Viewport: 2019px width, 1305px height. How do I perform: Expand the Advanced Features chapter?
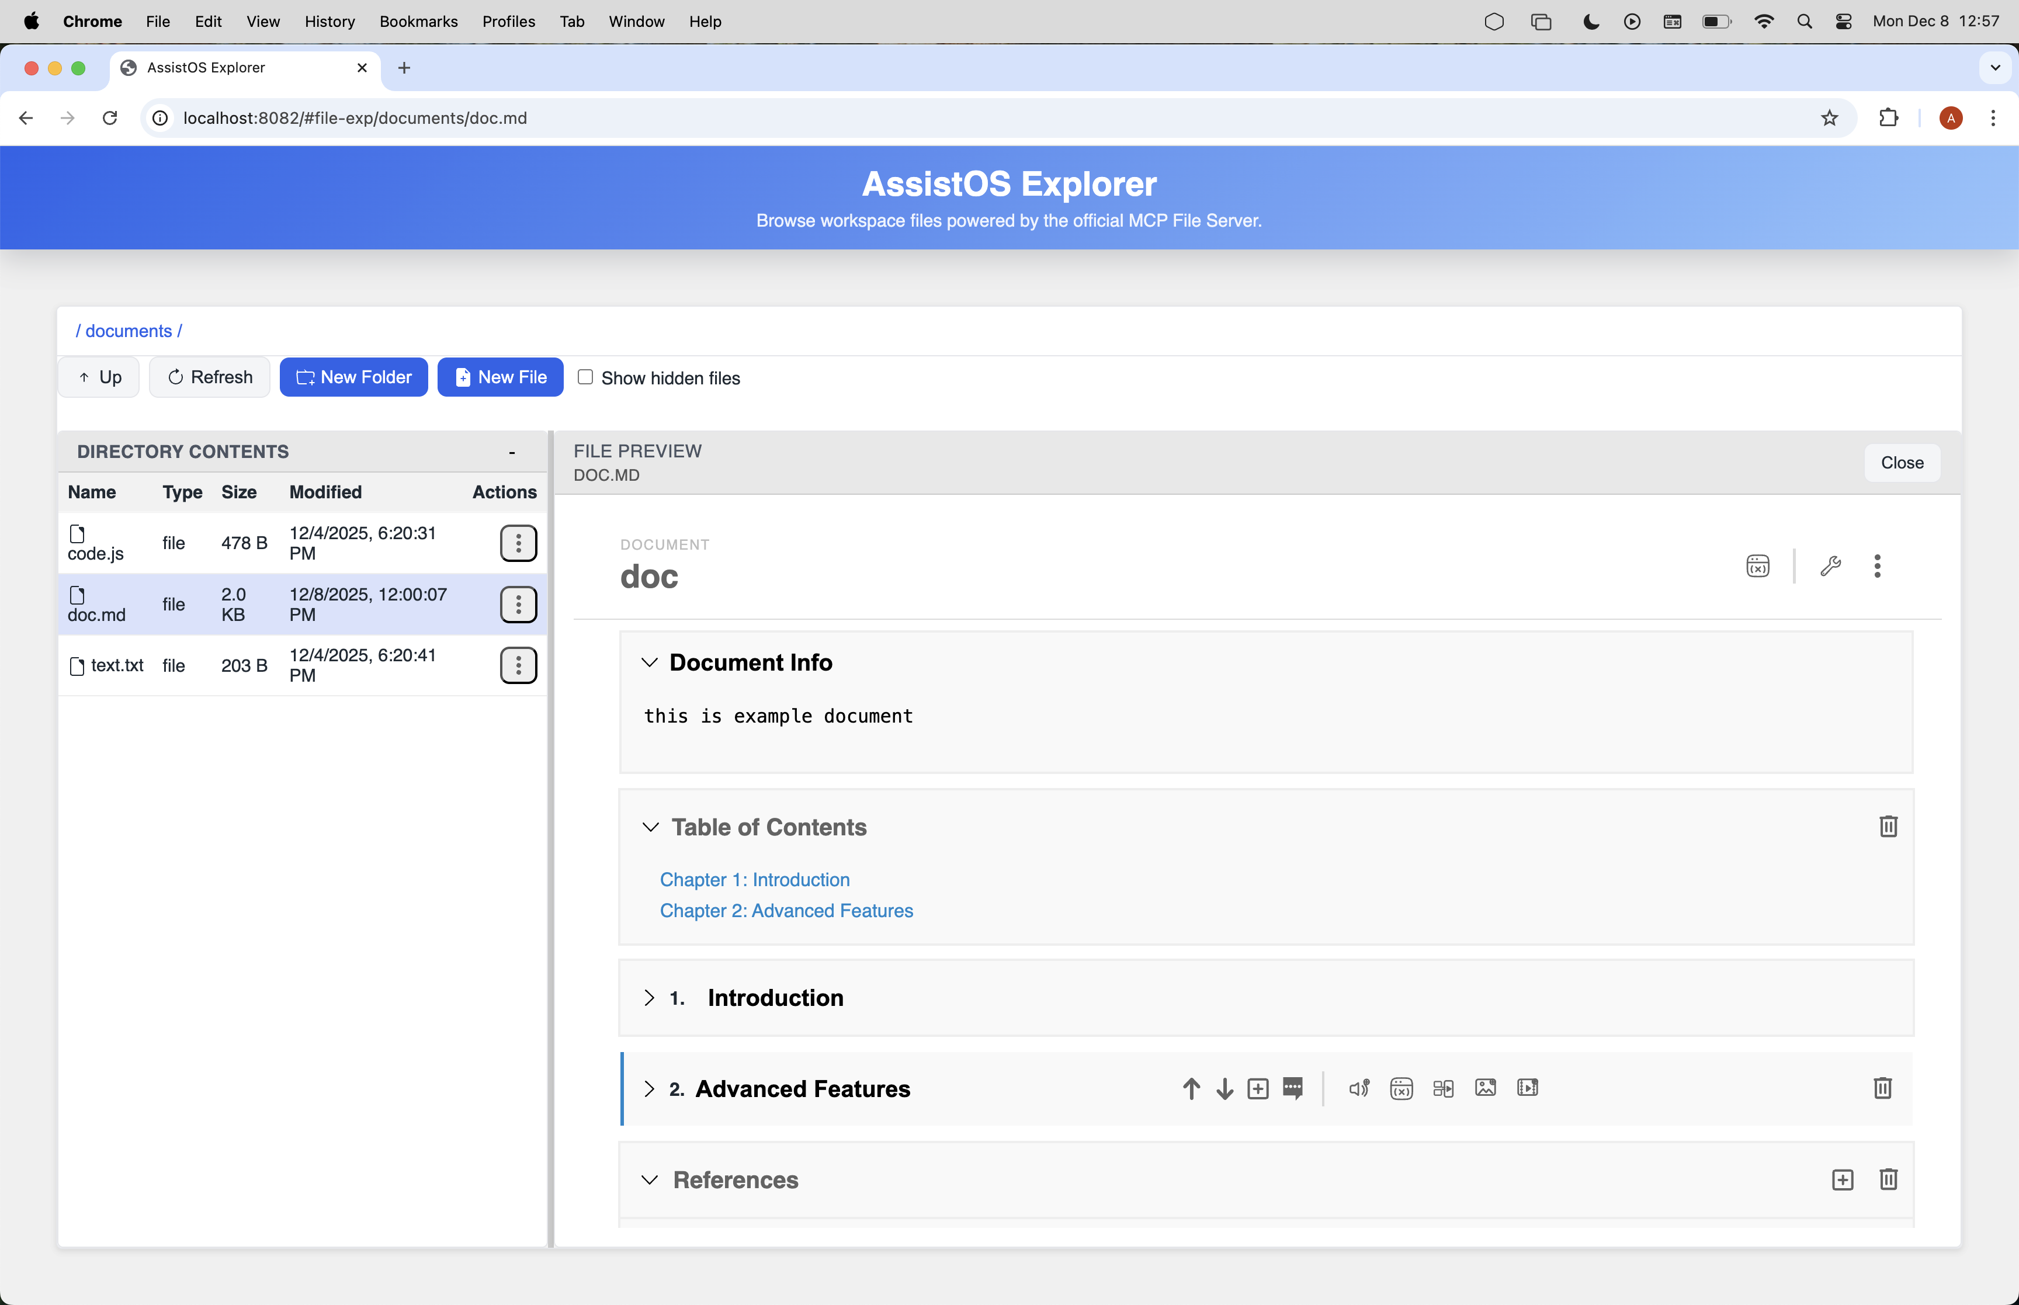click(x=649, y=1089)
